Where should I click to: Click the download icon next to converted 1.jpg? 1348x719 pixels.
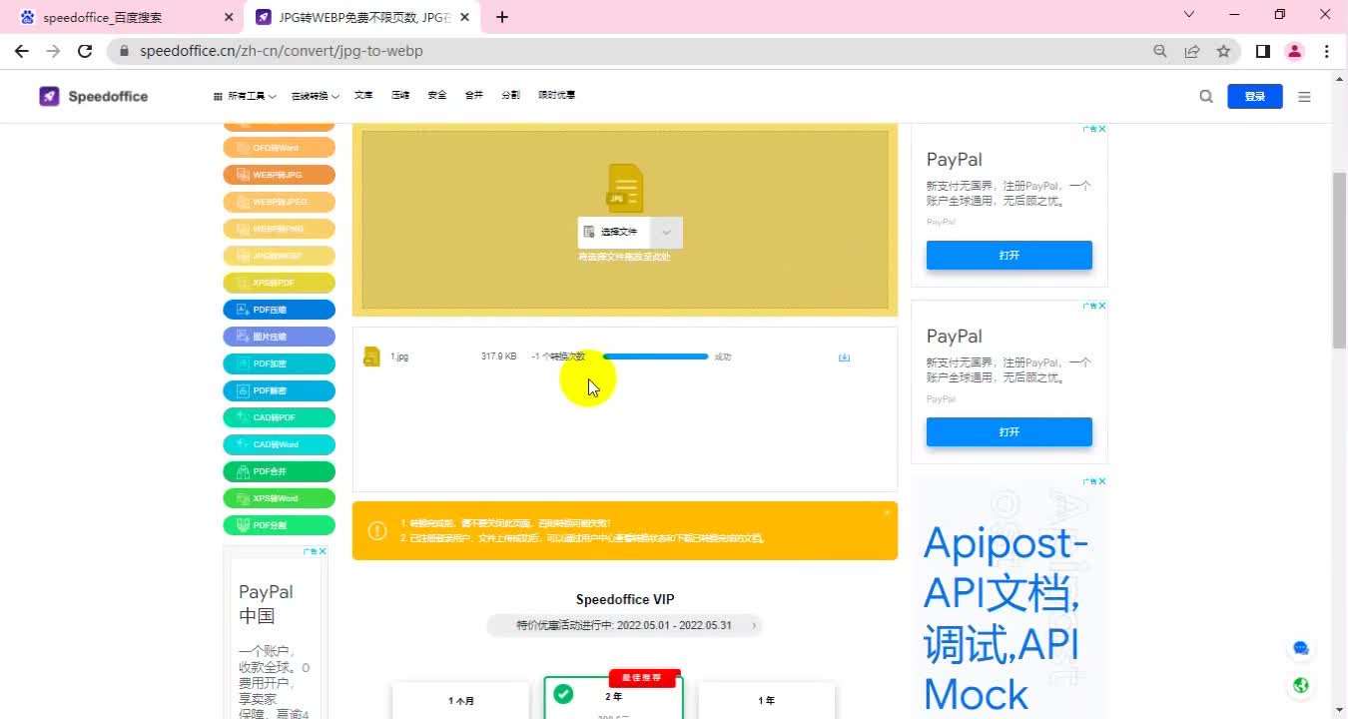tap(844, 357)
